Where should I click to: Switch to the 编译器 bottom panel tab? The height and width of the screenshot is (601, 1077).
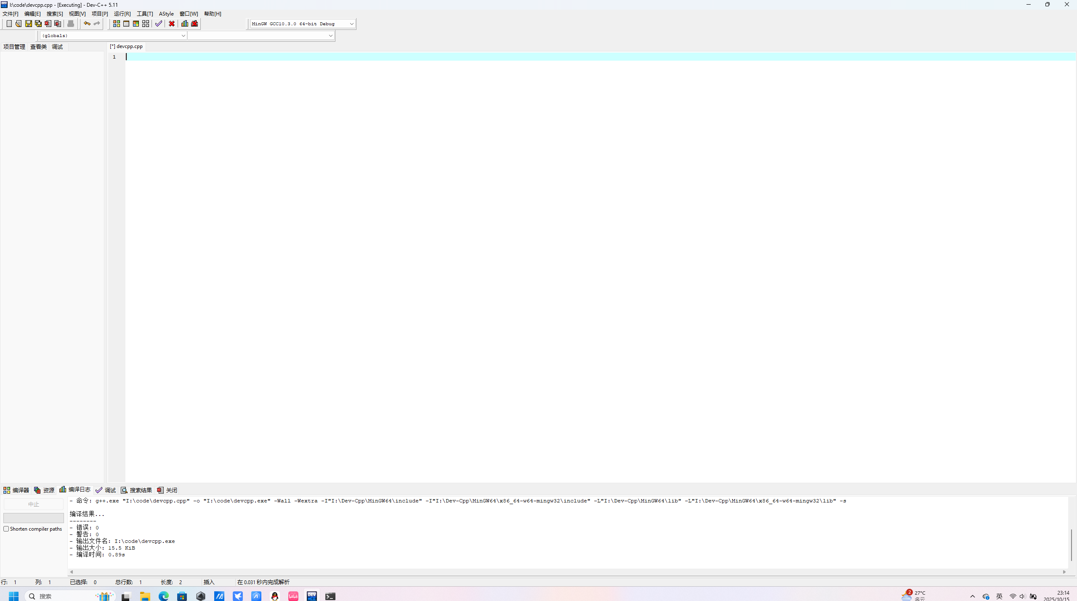[16, 490]
